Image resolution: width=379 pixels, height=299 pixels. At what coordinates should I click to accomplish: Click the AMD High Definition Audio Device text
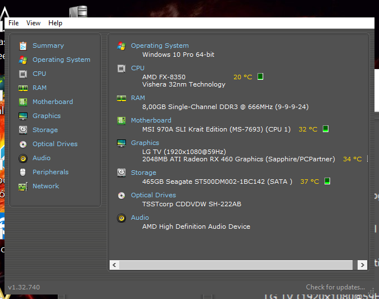click(196, 226)
